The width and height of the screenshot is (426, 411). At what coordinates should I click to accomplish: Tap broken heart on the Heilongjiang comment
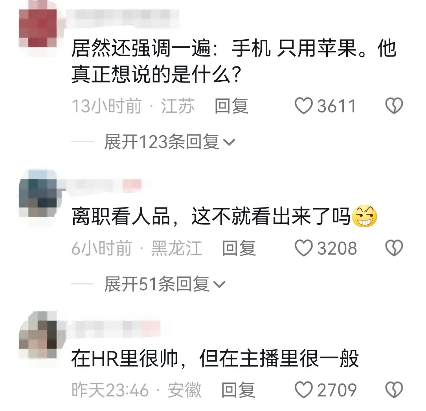[x=394, y=248]
